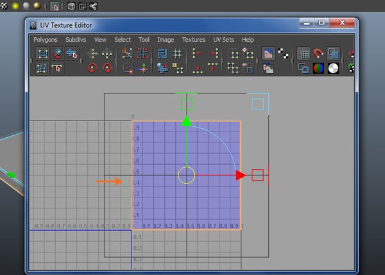This screenshot has height=275, width=385.
Task: Toggle dim image display
Action: pos(268,69)
